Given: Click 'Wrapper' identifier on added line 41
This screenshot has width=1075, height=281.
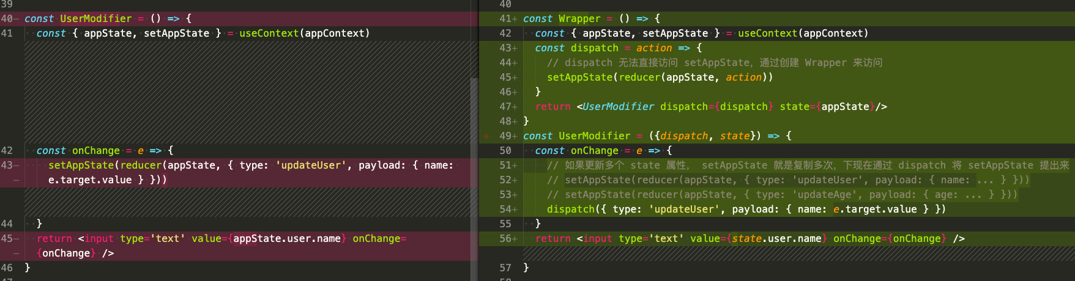Looking at the screenshot, I should [x=579, y=19].
